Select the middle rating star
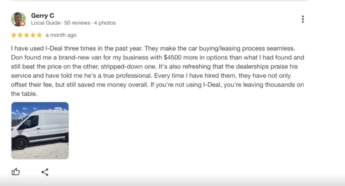Viewport: 345px width, 186px height. 26,35
